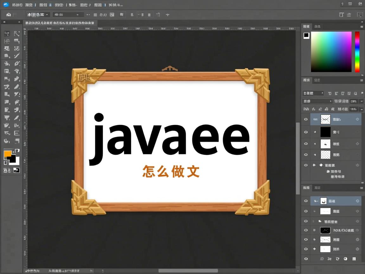Open the first menu in the menu bar

pyautogui.click(x=16, y=4)
